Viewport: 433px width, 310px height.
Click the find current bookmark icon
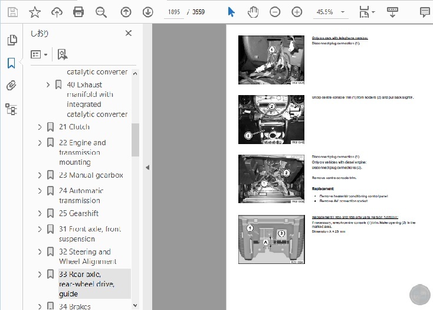pos(62,54)
